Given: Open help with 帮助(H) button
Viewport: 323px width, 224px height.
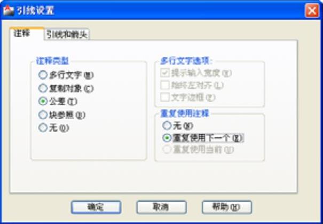Looking at the screenshot, I should click(227, 207).
